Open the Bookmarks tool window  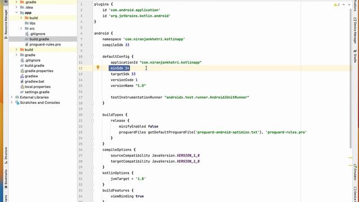(x=6, y=179)
